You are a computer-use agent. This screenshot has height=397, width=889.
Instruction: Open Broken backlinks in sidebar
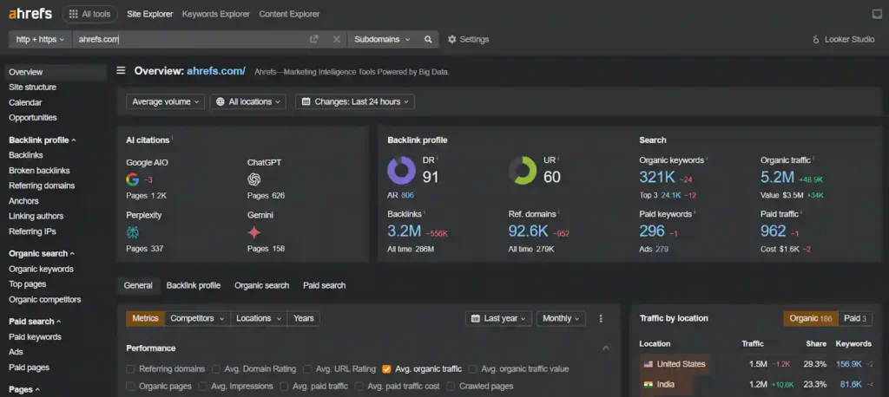[39, 171]
